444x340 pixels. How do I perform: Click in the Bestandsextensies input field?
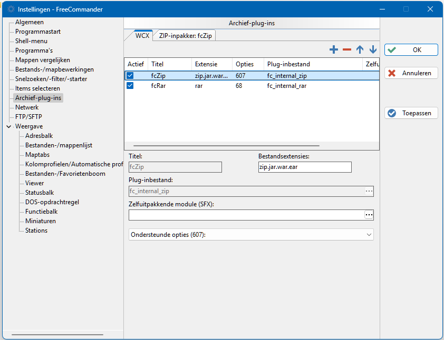(x=305, y=167)
